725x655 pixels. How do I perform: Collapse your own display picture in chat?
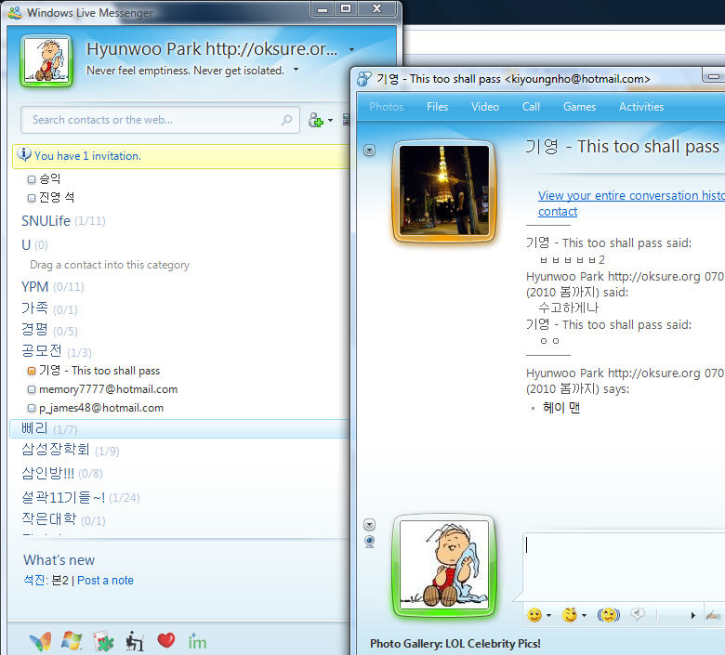click(369, 525)
